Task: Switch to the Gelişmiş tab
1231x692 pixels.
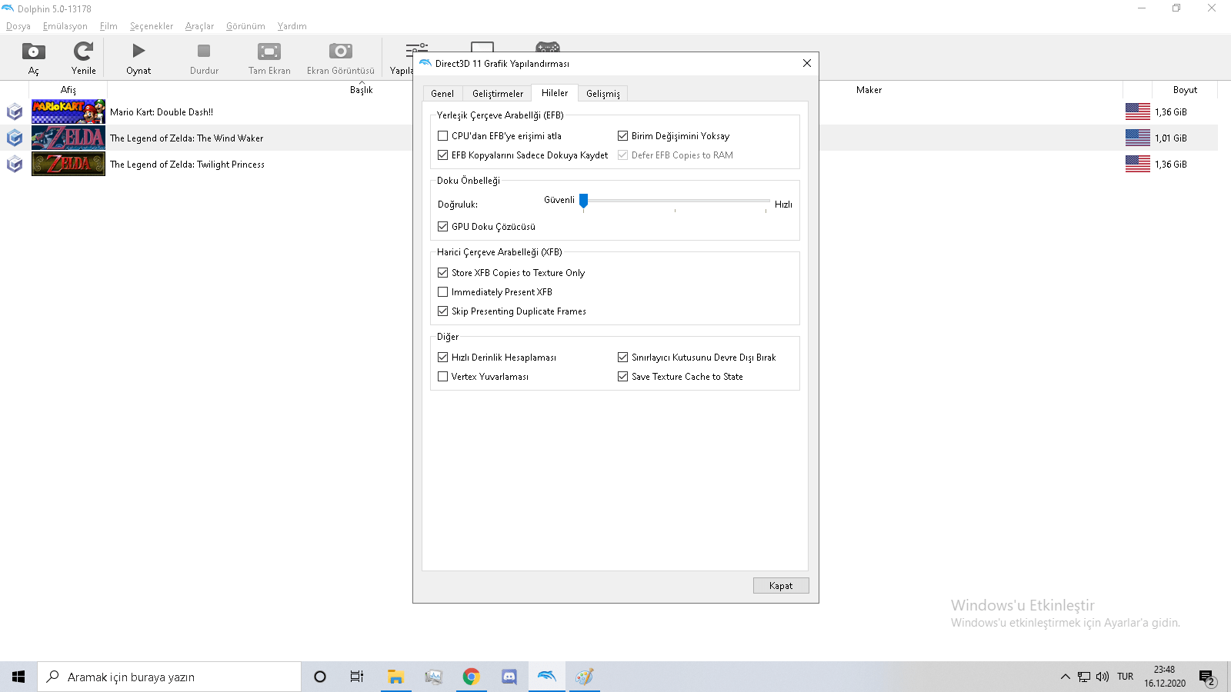Action: [603, 94]
